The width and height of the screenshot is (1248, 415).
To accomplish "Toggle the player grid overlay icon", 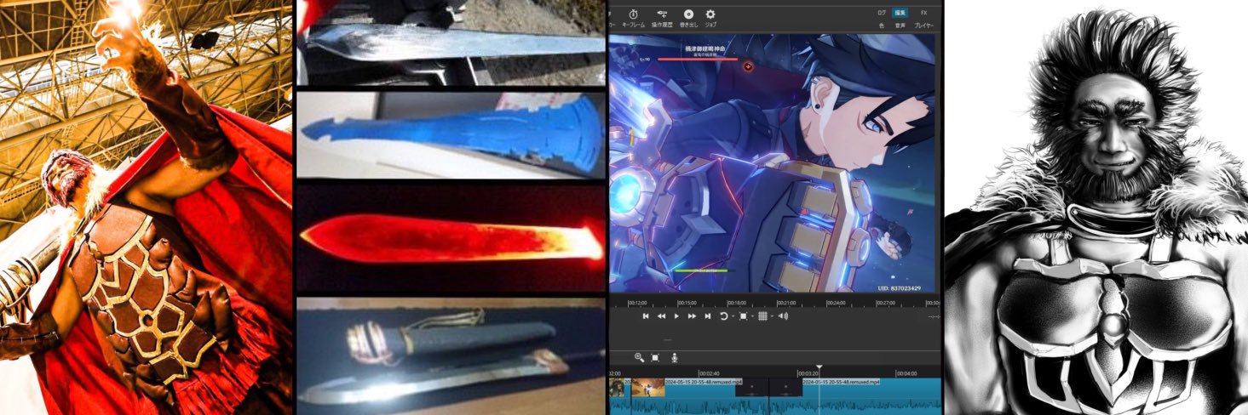I will click(762, 316).
